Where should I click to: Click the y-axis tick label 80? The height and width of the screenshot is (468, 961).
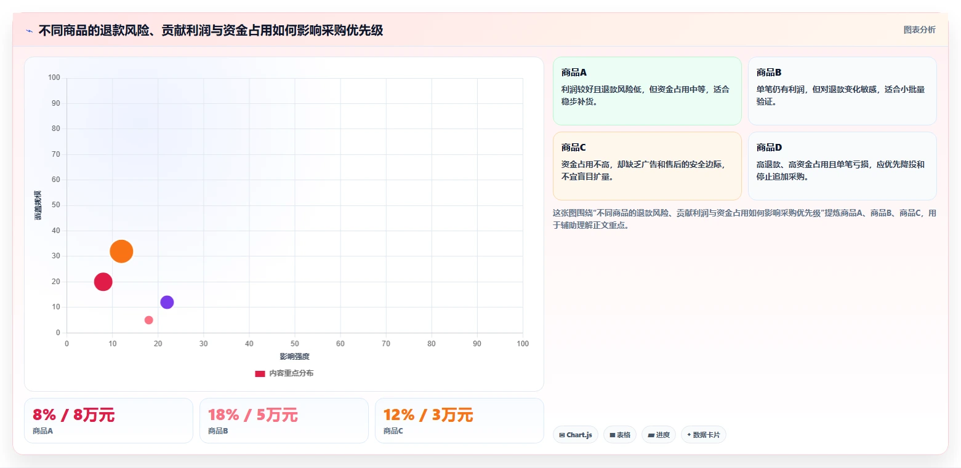pos(56,129)
